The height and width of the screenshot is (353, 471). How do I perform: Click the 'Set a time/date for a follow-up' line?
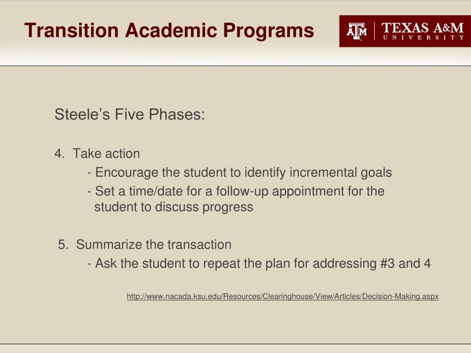pyautogui.click(x=236, y=191)
